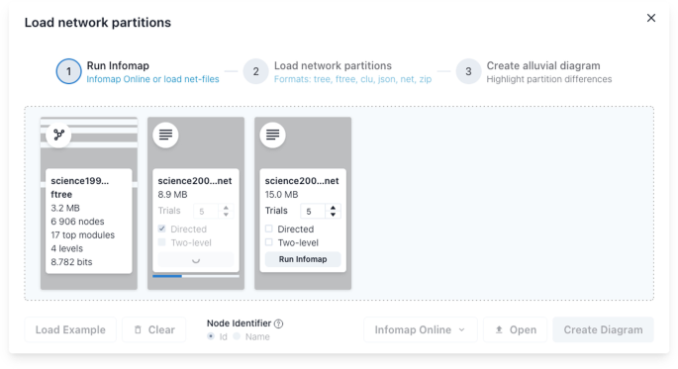Close the Load network partitions dialog
Viewport: 678px width, 369px height.
pos(650,18)
